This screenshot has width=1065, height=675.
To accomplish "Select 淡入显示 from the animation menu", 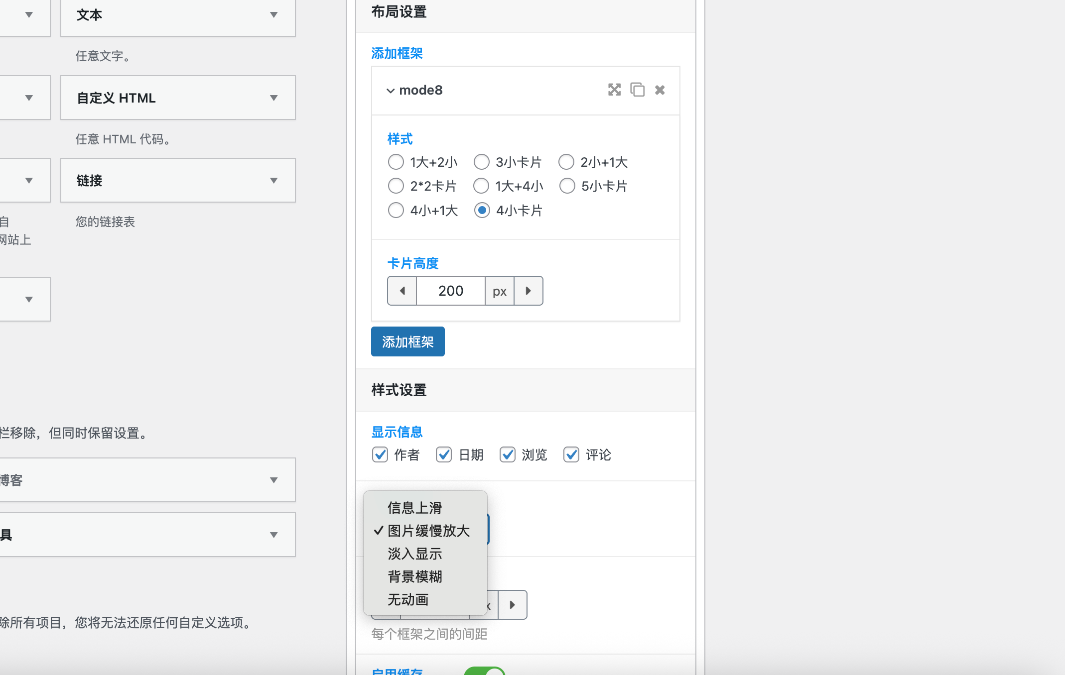I will click(x=414, y=554).
